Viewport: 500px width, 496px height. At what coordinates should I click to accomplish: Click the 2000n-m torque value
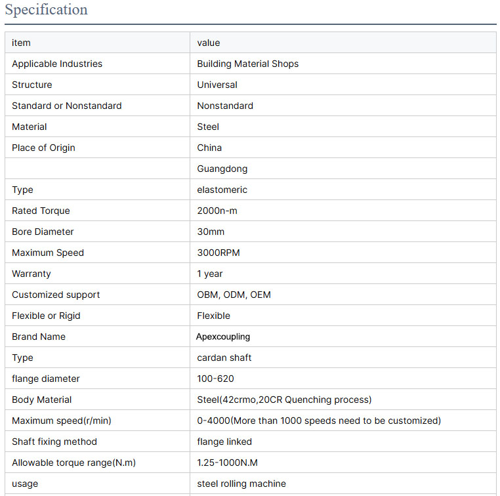[216, 211]
